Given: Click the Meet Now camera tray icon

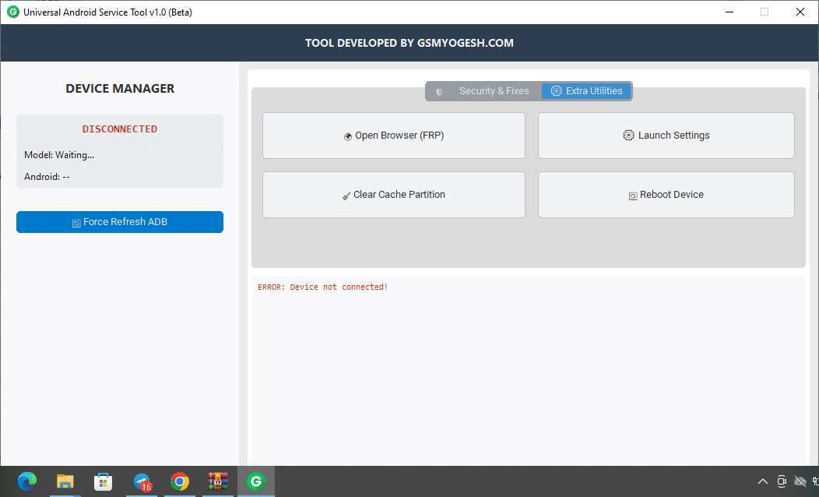Looking at the screenshot, I should [x=781, y=481].
